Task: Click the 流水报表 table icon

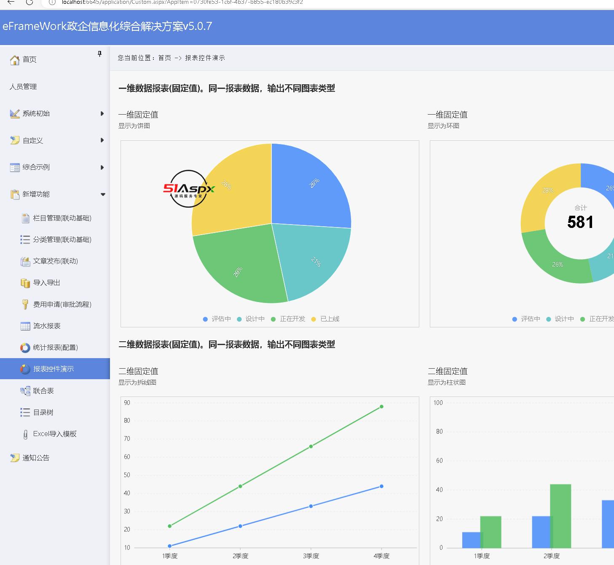Action: coord(25,326)
